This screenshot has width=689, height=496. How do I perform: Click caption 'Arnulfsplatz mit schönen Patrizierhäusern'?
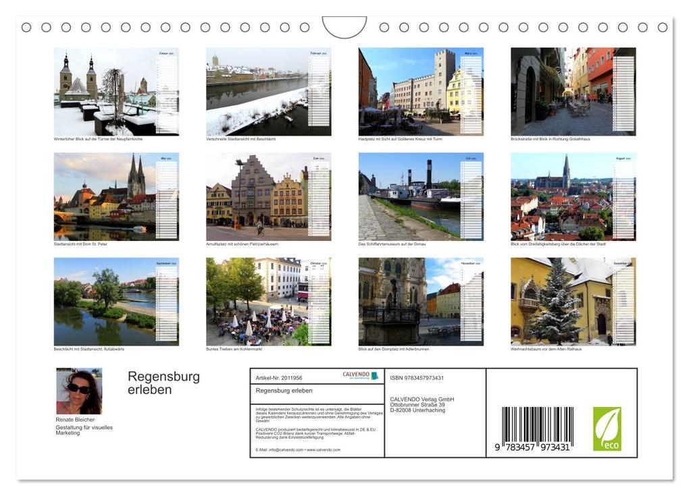click(242, 244)
